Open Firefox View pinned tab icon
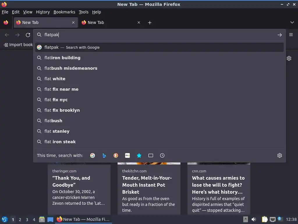The width and height of the screenshot is (298, 224). [6, 22]
